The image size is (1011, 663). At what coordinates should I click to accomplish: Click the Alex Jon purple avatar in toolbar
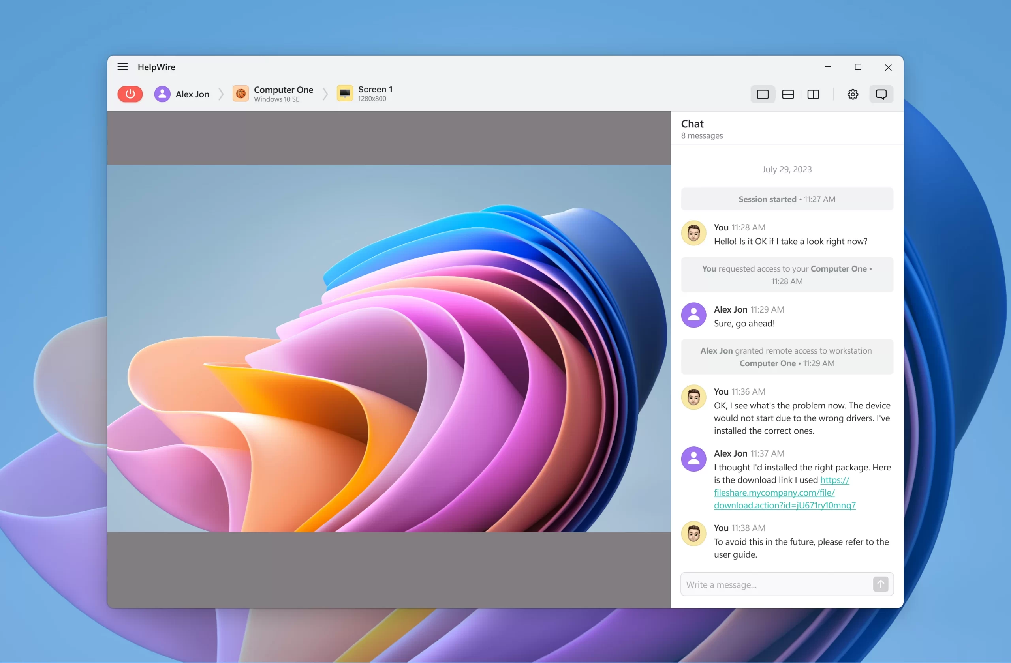coord(162,94)
